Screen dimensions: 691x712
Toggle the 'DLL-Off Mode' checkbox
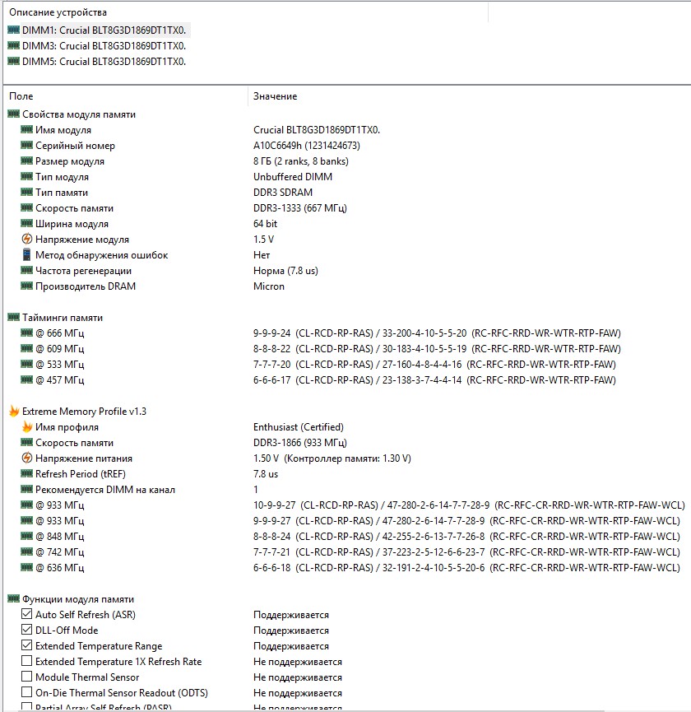27,630
